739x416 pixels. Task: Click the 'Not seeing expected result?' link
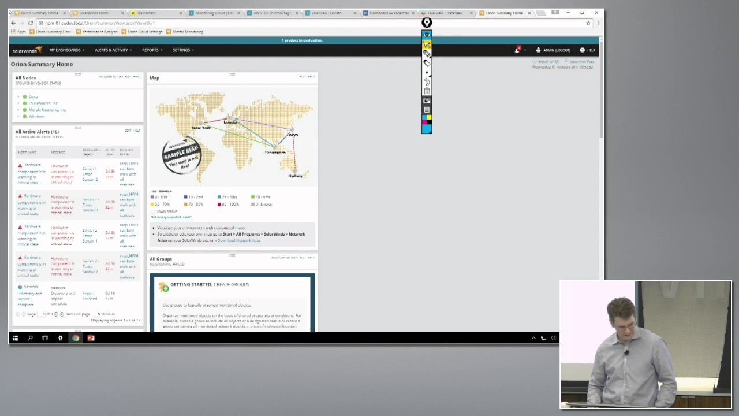(171, 217)
